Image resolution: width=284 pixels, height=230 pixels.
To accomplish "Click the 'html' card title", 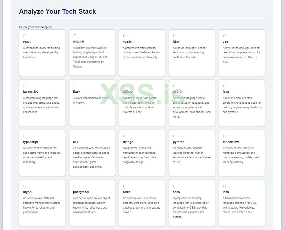I will tap(176, 41).
